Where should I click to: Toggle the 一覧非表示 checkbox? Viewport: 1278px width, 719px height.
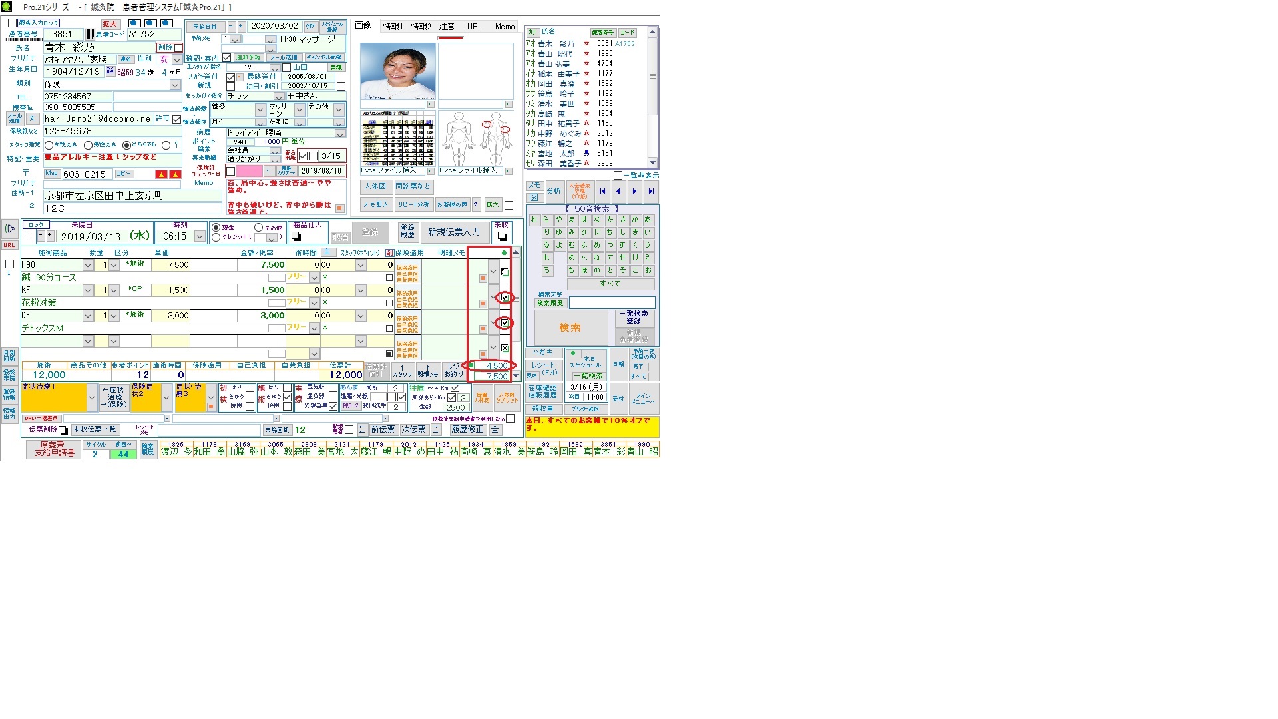[618, 175]
